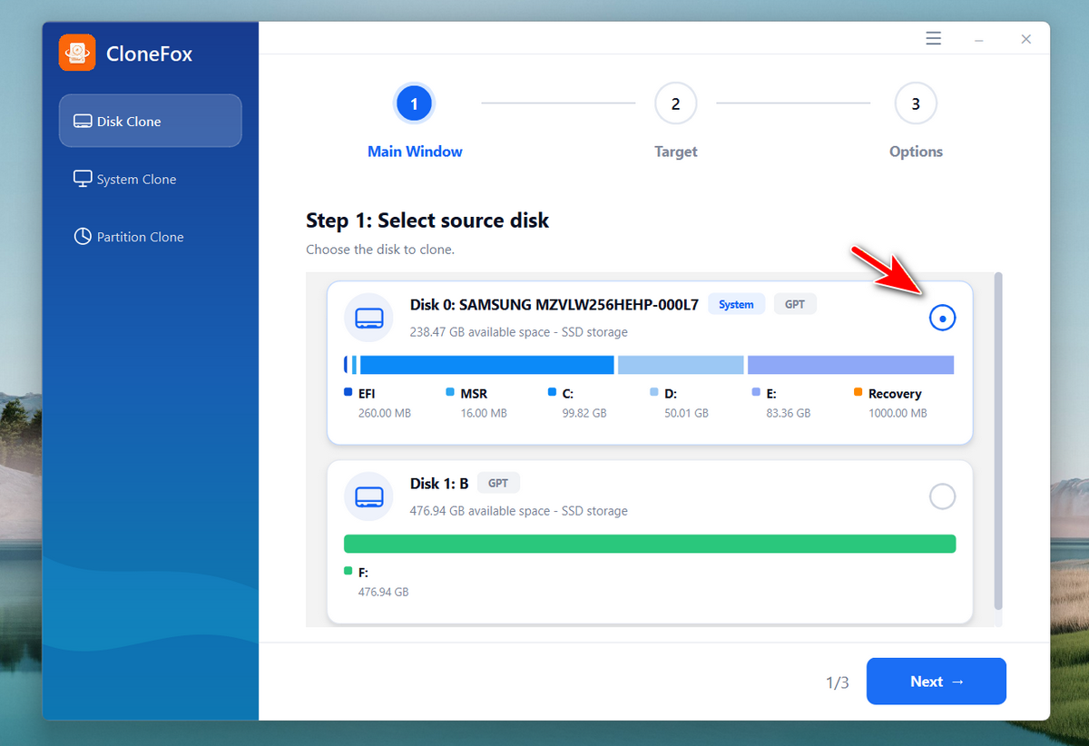Screen dimensions: 1089x746
Task: Click the 260.00 MB EFI size
Action: [385, 413]
